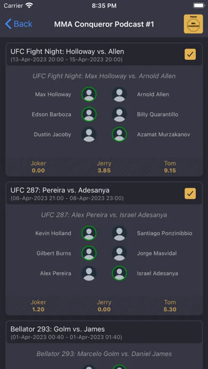Viewport: 208px width, 369px height.
Task: Pick Edson Barboza's profile avatar
Action: pyautogui.click(x=89, y=114)
